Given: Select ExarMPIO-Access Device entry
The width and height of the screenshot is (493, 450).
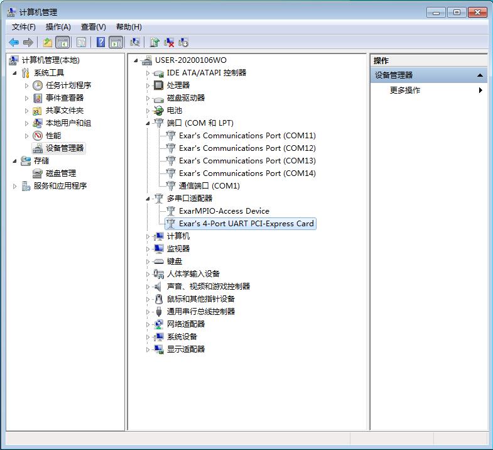Looking at the screenshot, I should click(224, 211).
